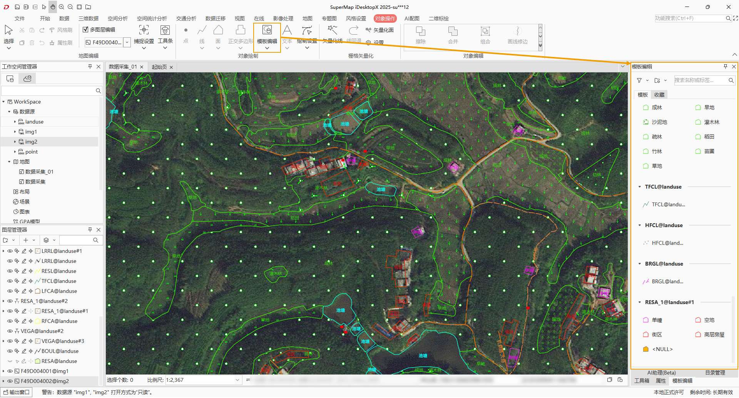Image resolution: width=739 pixels, height=398 pixels.
Task: Open the scale (比例尺) dropdown
Action: (237, 380)
